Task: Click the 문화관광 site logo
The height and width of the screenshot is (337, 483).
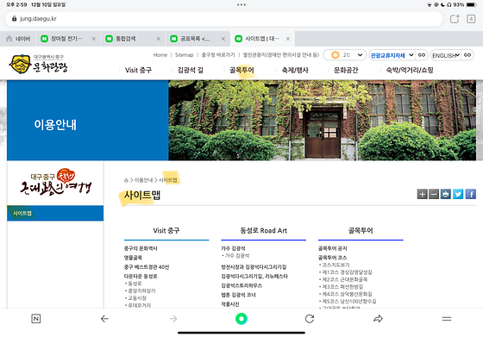Action: 39,64
